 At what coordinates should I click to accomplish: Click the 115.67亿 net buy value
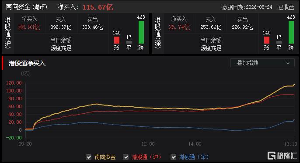coord(98,7)
